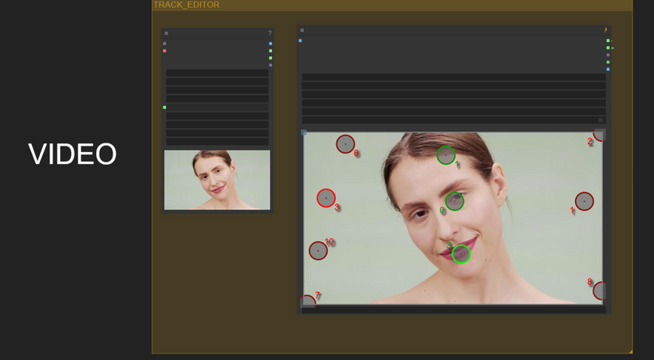This screenshot has height=360, width=654.
Task: Click the blue output socket on left node
Action: [x=270, y=44]
